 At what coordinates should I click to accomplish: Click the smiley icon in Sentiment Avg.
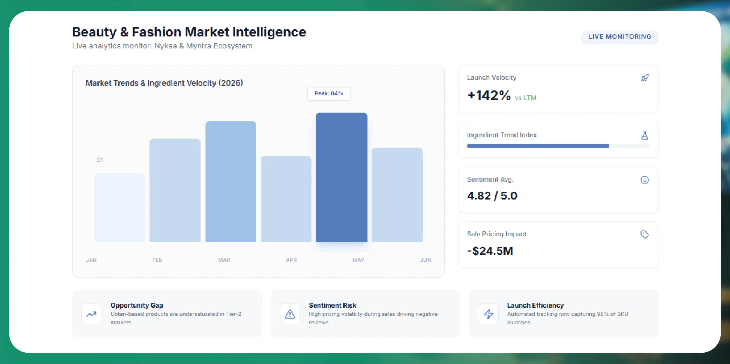644,180
